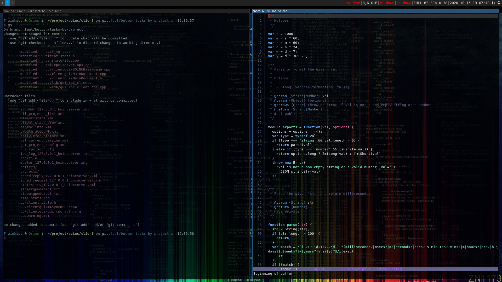Click untracked 'job_log_127.0.0.1_boincserver.txt'
This screenshot has width=502, height=282.
tap(55, 154)
